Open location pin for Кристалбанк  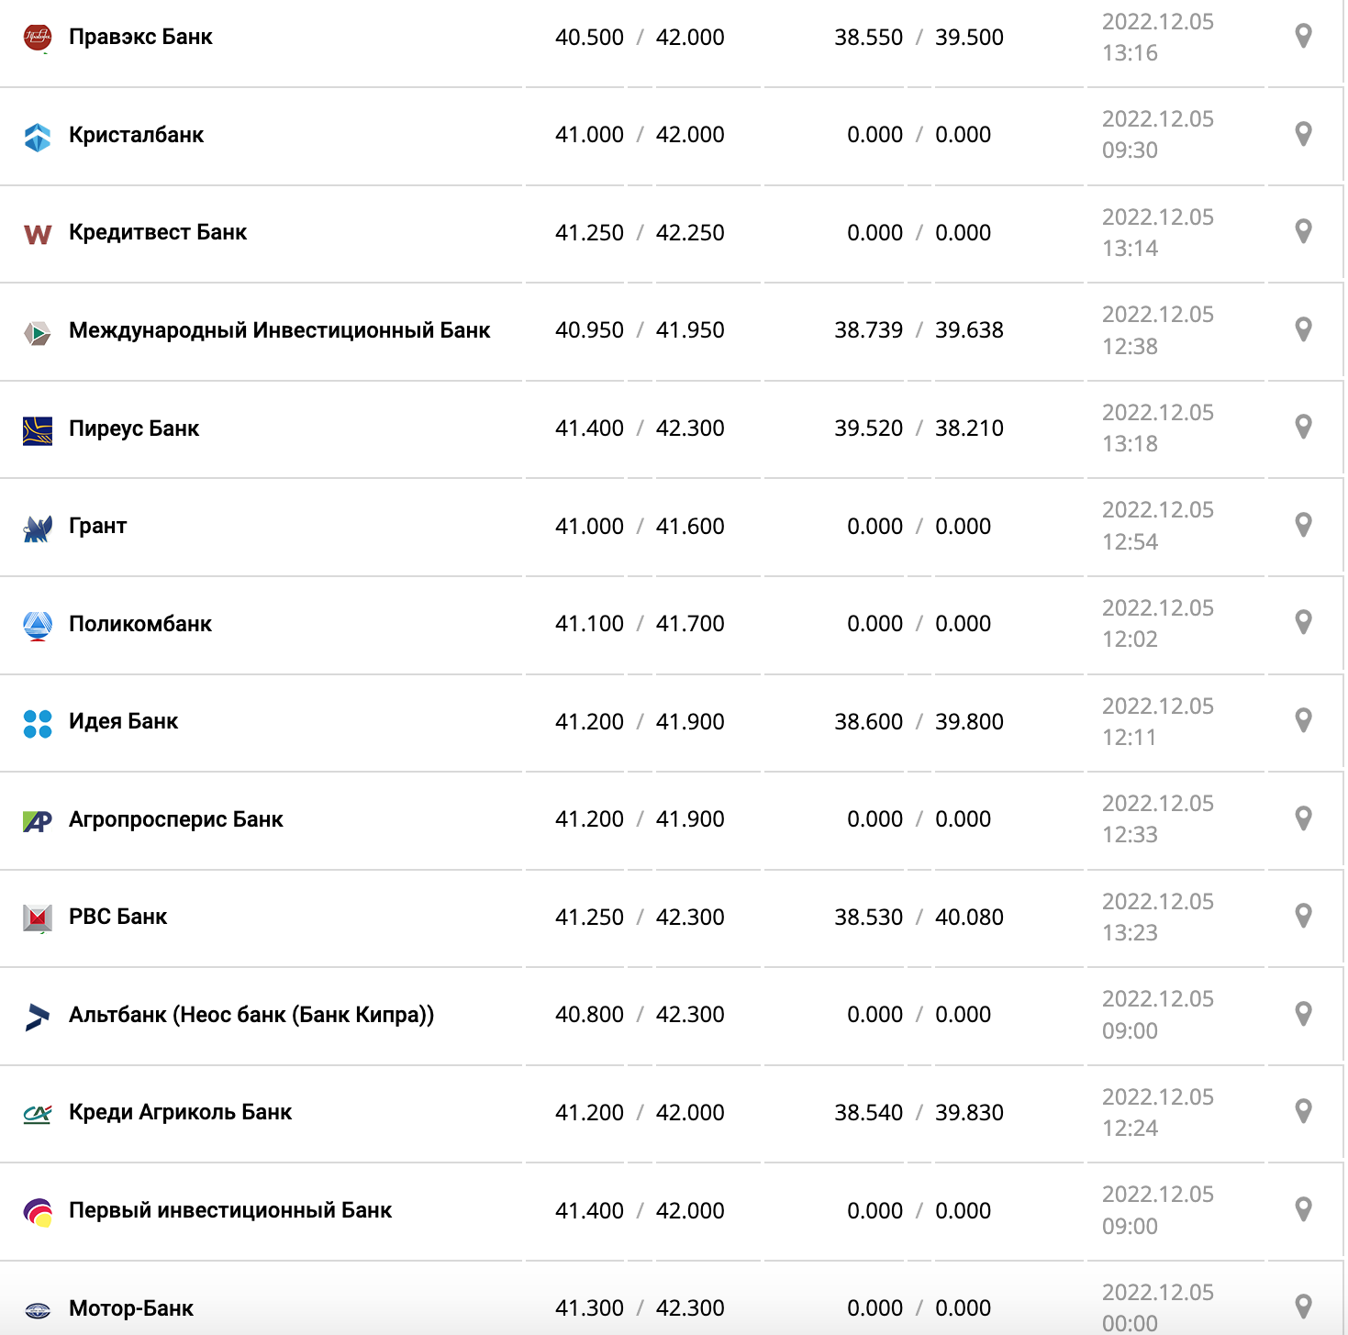pyautogui.click(x=1303, y=134)
